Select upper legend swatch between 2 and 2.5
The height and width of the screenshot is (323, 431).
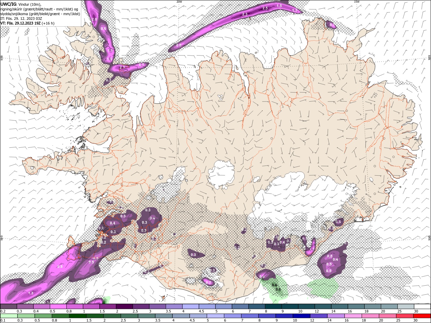(x=124, y=307)
